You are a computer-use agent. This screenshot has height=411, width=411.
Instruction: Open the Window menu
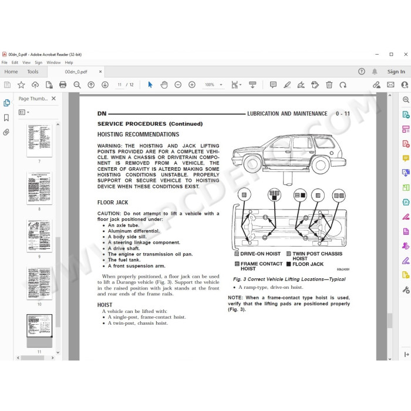coord(53,62)
